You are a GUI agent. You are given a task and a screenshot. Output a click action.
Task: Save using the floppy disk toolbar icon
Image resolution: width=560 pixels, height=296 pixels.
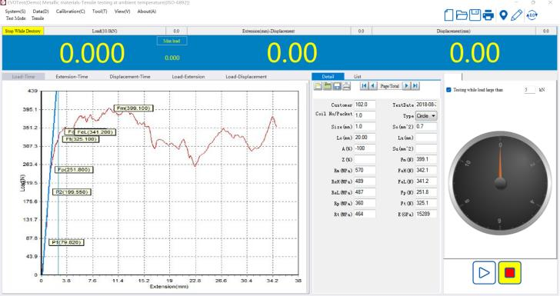click(x=475, y=15)
